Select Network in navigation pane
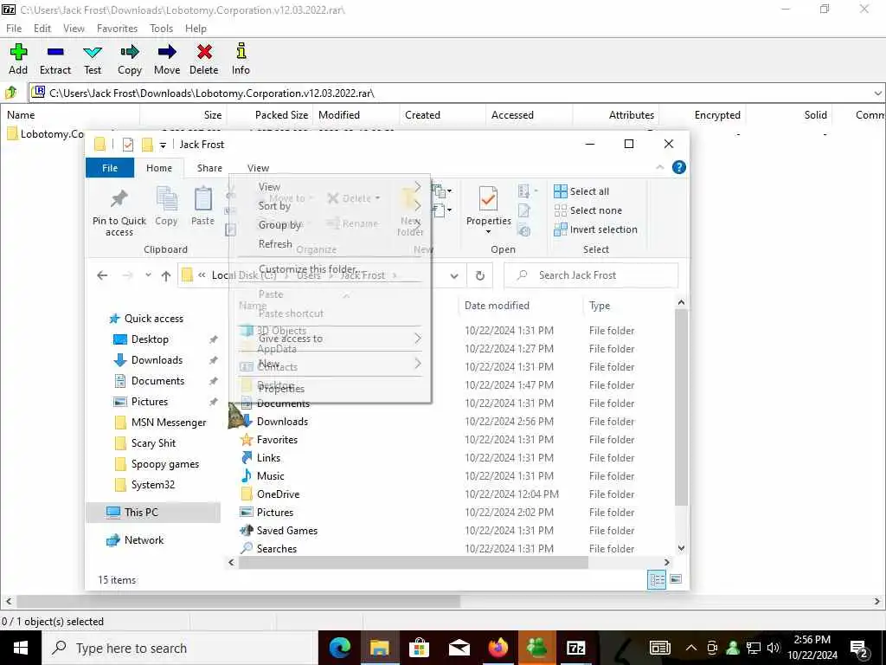The height and width of the screenshot is (665, 886). 144,540
